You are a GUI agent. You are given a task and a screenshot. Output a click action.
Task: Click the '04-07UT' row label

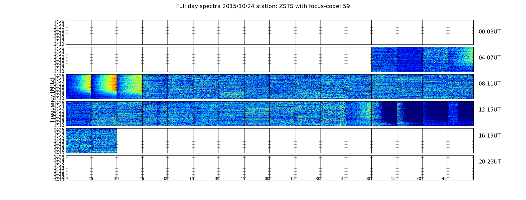coord(489,58)
